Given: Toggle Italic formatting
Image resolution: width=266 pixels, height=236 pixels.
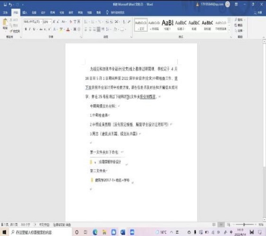Looking at the screenshot, I should pyautogui.click(x=31, y=30).
